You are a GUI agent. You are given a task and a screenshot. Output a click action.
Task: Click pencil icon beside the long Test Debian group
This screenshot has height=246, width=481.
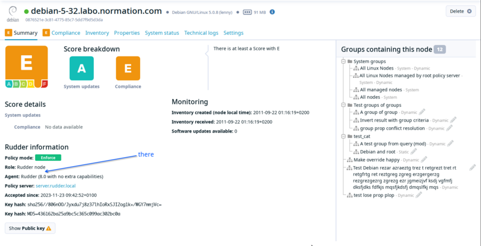(x=473, y=167)
